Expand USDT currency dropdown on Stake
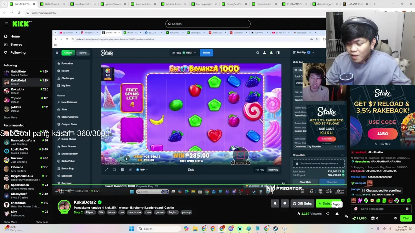 pyautogui.click(x=190, y=53)
